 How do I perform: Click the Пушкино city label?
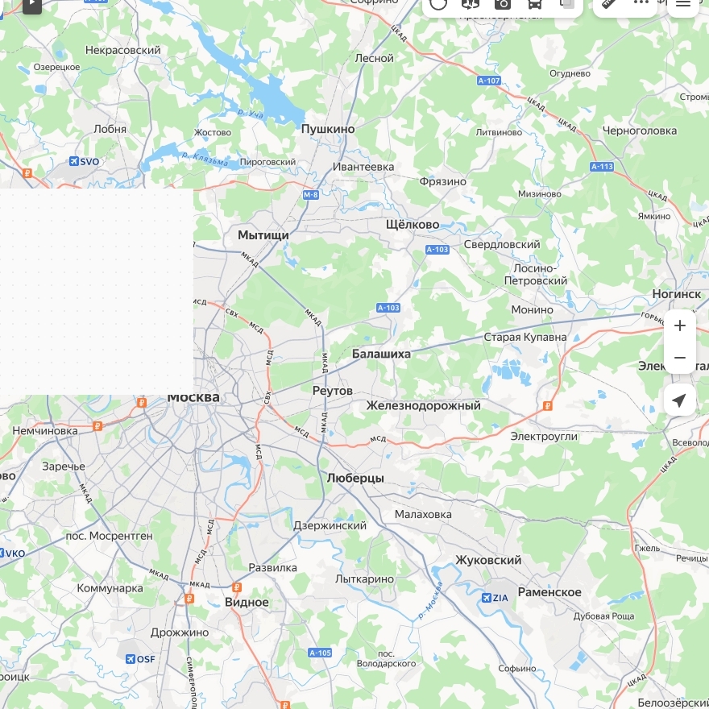[328, 129]
